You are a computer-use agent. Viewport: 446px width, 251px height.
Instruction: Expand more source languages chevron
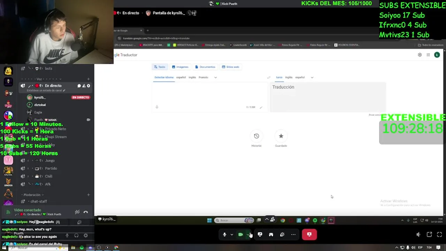click(215, 77)
